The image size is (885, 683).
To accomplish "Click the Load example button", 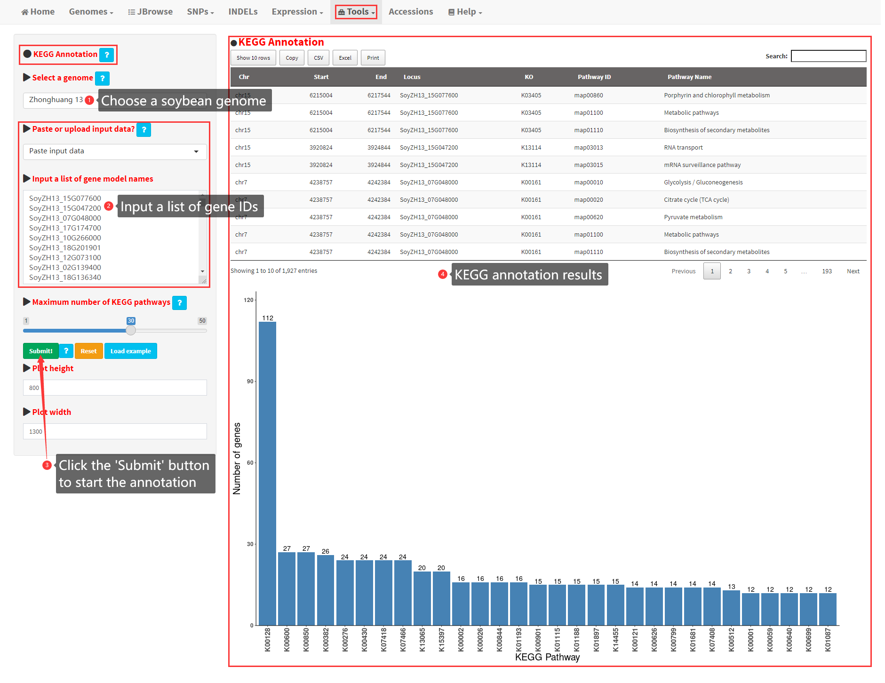I will 130,351.
